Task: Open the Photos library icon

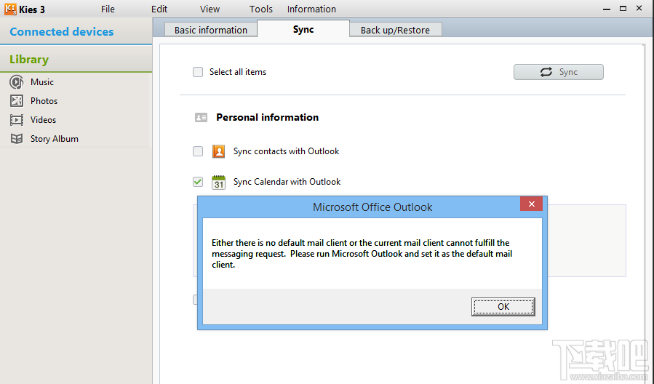Action: 17,101
